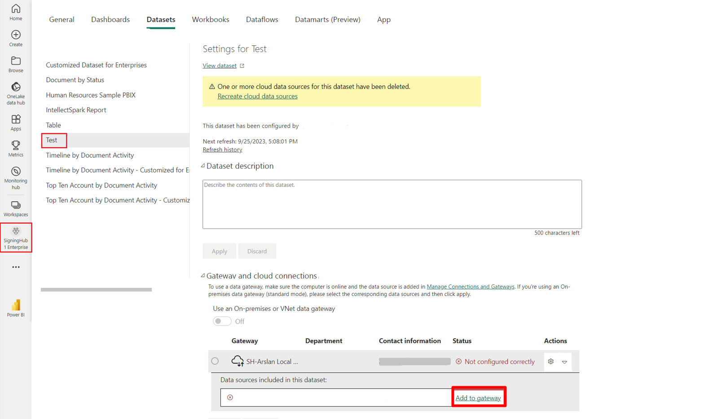Click inside the dataset description text box
Viewport: 708px width, 419px height.
click(x=392, y=204)
